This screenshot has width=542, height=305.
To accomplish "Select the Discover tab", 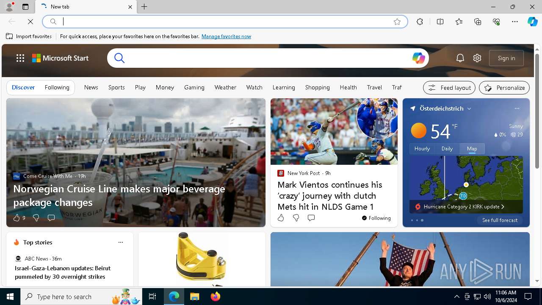I will [23, 87].
